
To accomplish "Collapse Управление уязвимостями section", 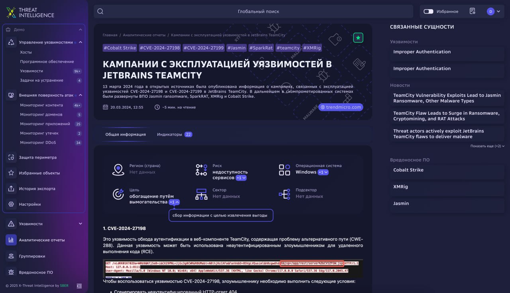I will (x=80, y=42).
